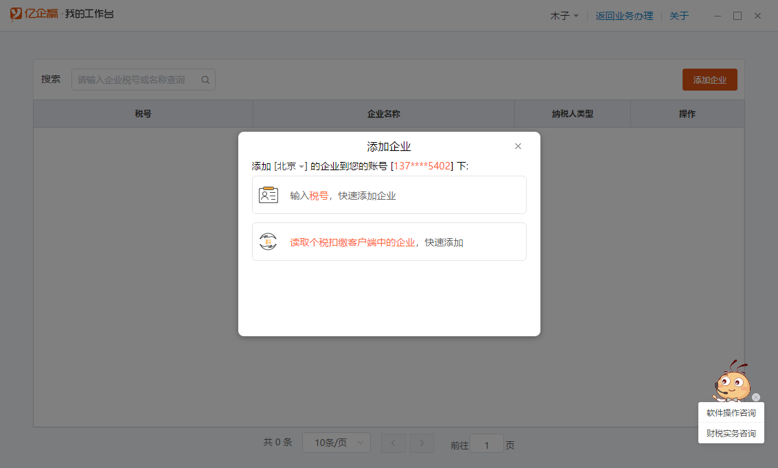
Task: Click the 返回业务办理 link
Action: (624, 16)
